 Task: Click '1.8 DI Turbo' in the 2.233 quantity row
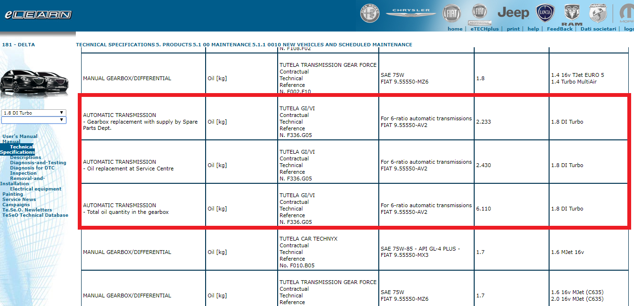tap(567, 122)
